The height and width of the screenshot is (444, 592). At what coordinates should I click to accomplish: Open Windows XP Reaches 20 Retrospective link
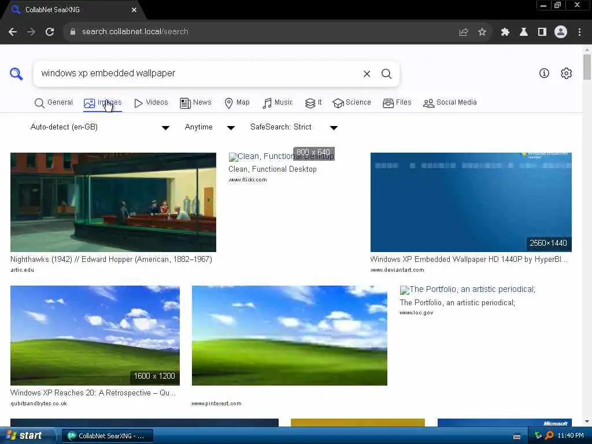(93, 393)
